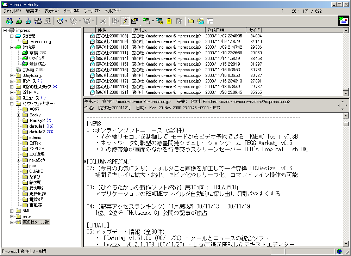Collapse the 4ソフトウェアサポート folder
This screenshot has height=256, width=351.
coord(12,103)
